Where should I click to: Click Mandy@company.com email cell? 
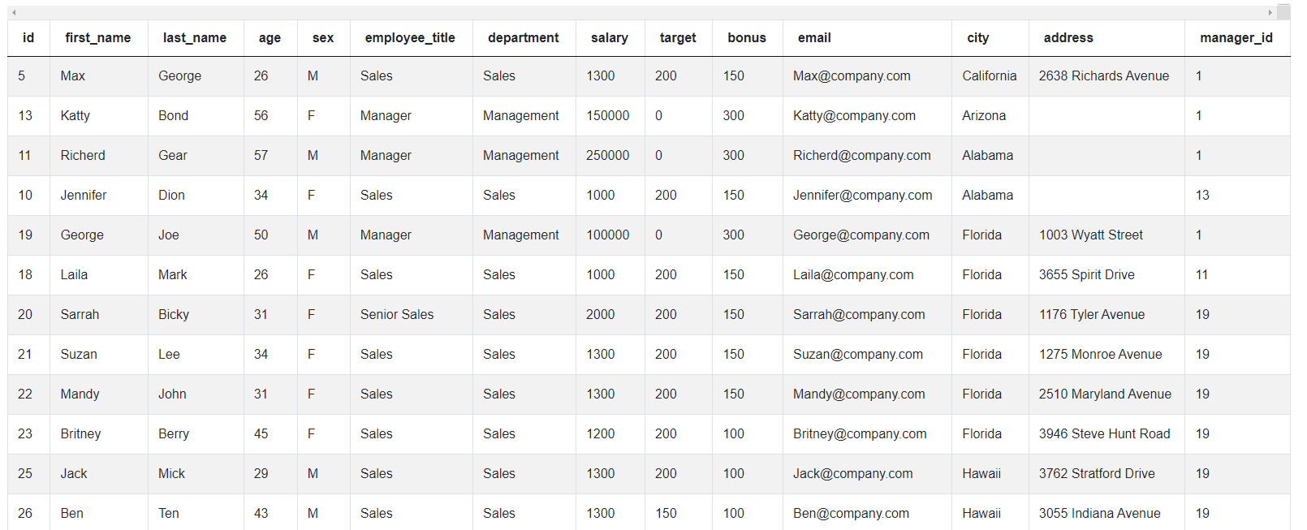(x=867, y=394)
